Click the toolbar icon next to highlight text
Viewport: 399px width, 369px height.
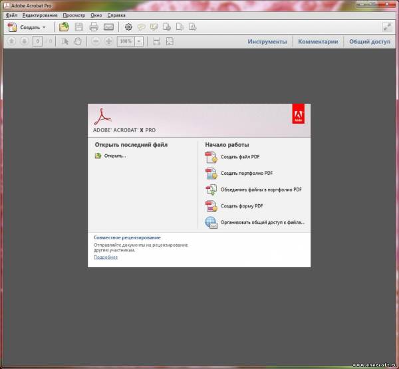tap(167, 27)
